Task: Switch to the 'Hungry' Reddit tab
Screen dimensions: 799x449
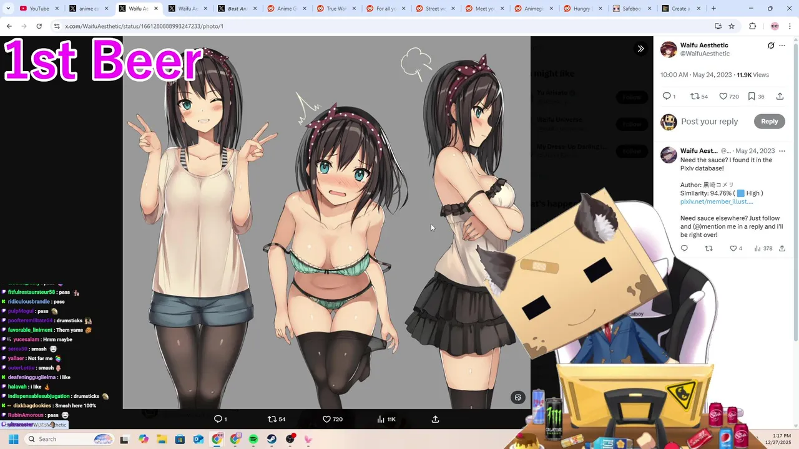Action: point(584,9)
